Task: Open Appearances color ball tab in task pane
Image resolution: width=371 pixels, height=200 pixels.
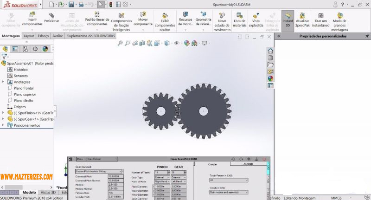Action: click(270, 78)
